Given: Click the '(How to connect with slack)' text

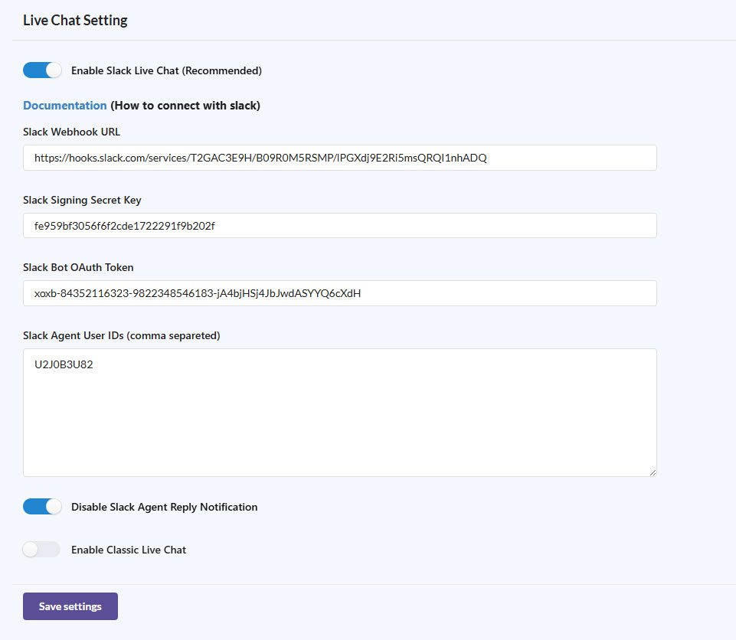Looking at the screenshot, I should pyautogui.click(x=185, y=106).
